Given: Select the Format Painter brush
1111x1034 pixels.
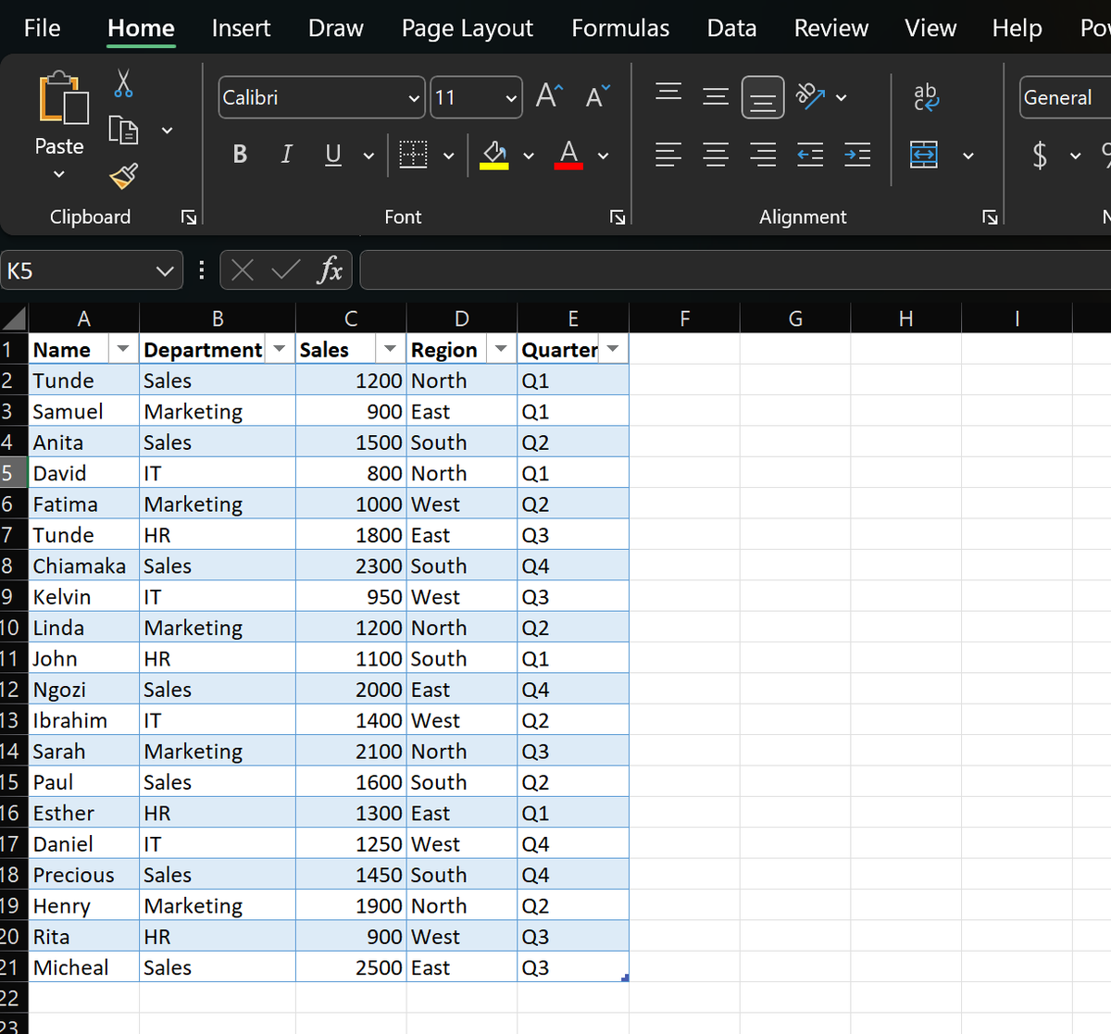Looking at the screenshot, I should click(x=123, y=176).
